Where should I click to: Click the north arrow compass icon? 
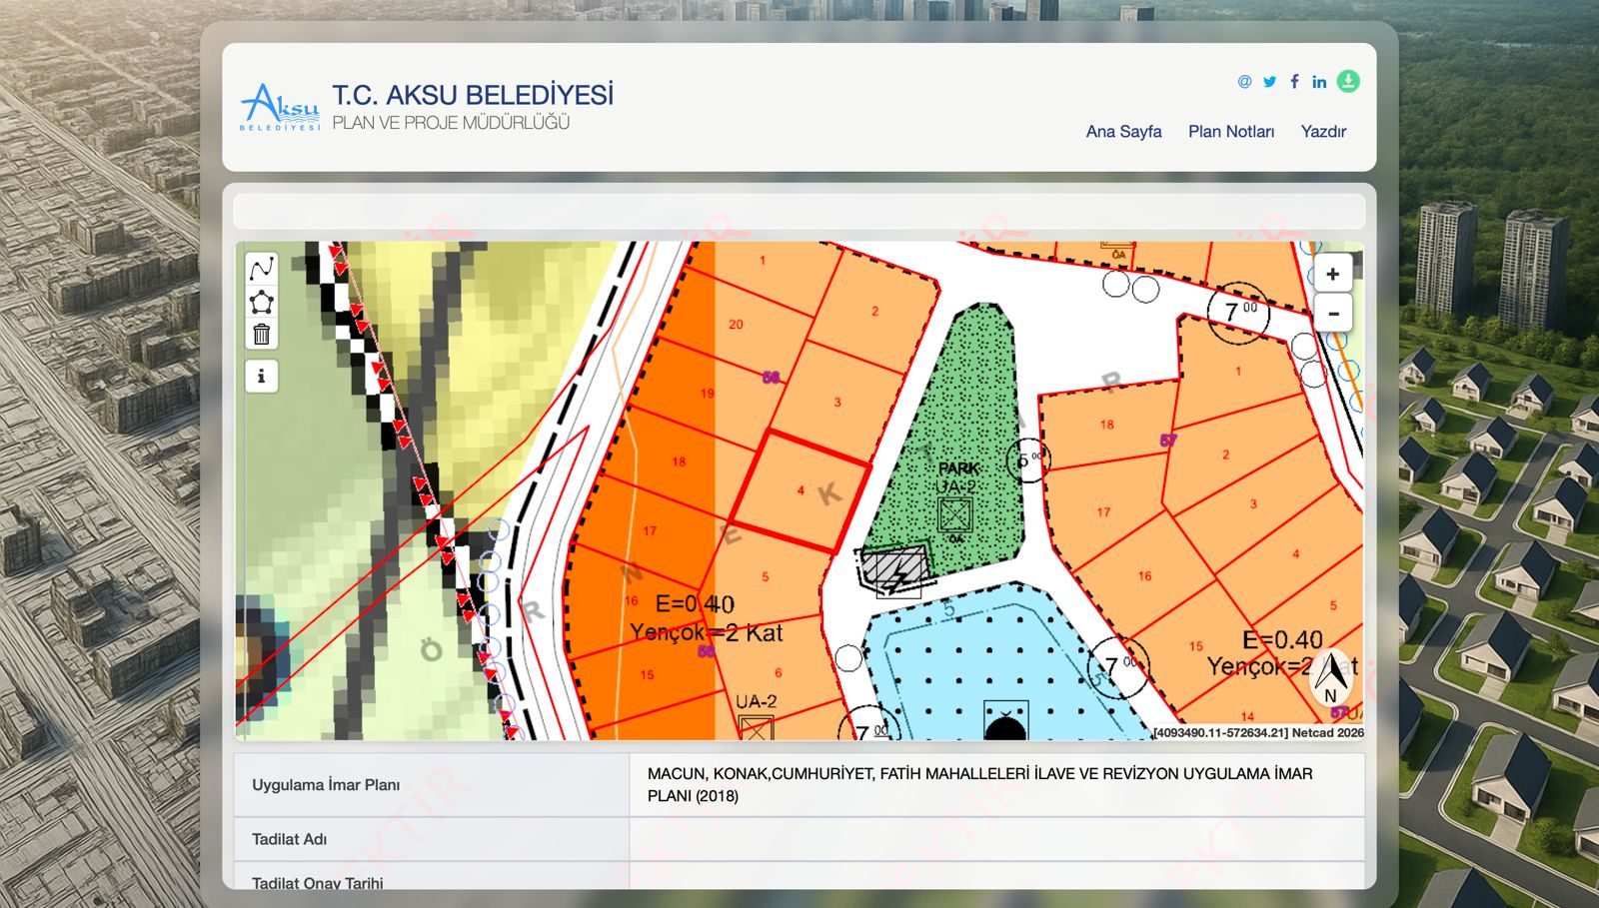[1330, 678]
